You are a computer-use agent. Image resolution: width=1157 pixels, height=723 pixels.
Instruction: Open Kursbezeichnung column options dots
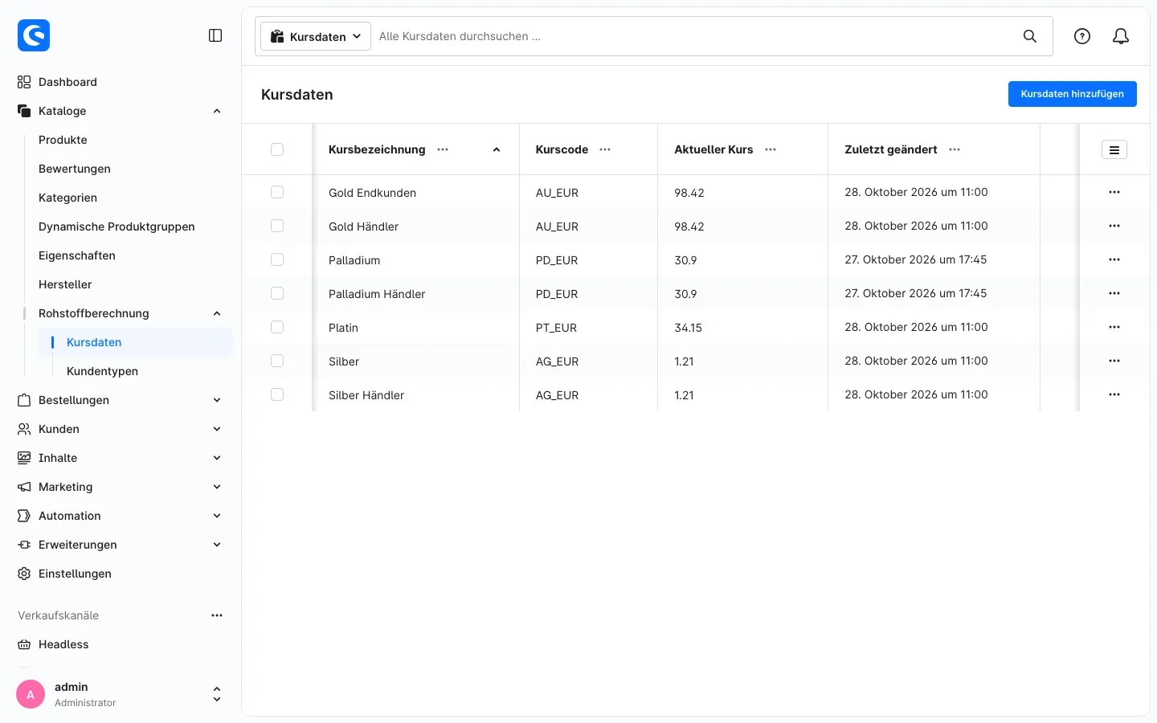pos(443,149)
